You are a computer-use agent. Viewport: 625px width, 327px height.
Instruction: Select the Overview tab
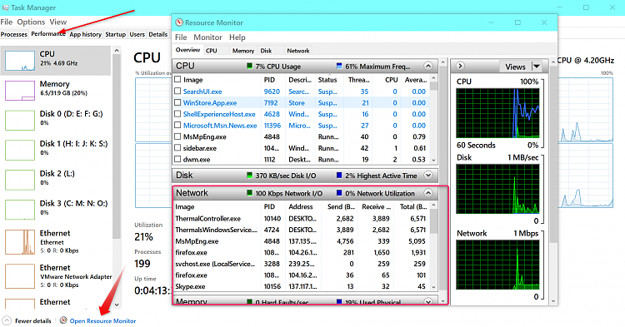click(187, 50)
